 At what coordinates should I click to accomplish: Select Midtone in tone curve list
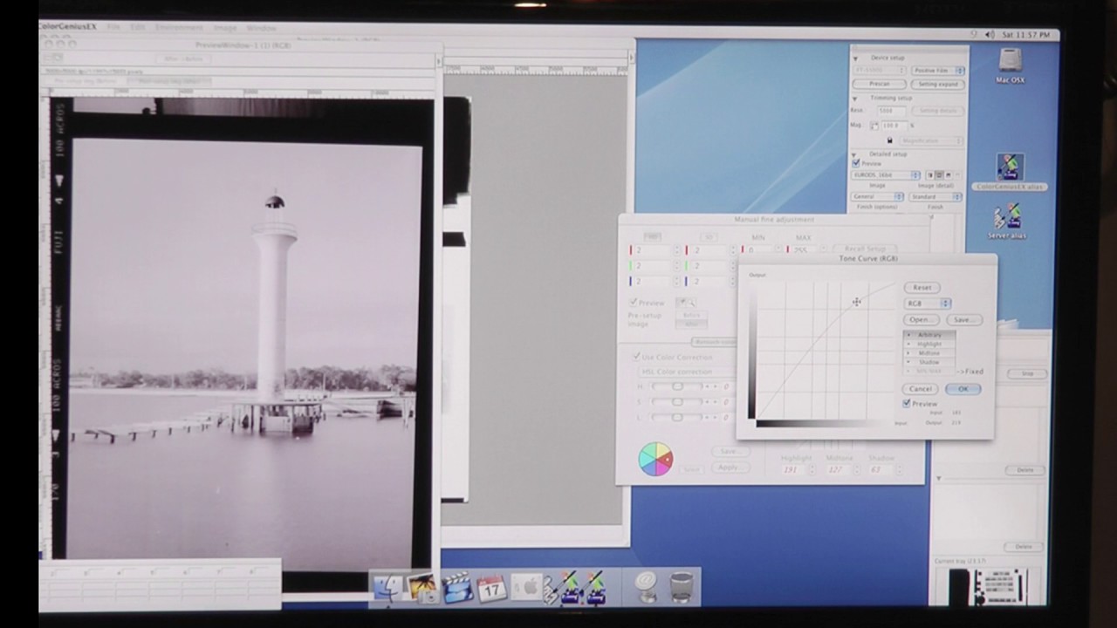(x=929, y=353)
